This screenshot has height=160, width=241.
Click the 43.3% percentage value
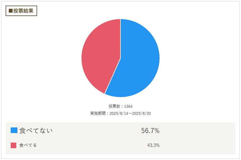click(x=153, y=145)
